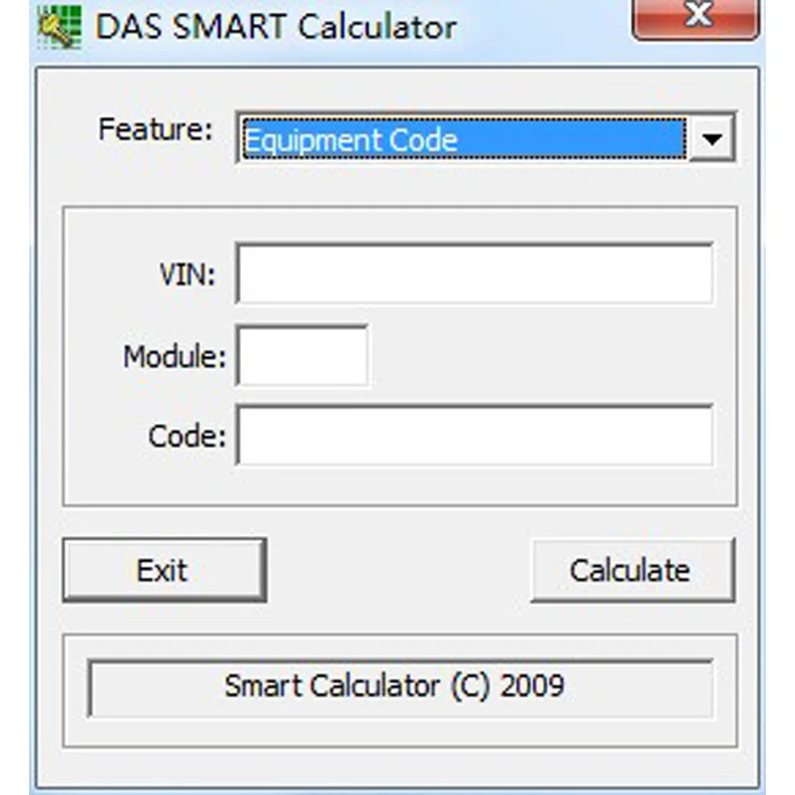Click the blank area left of Feature label
This screenshot has width=795, height=795.
point(67,131)
